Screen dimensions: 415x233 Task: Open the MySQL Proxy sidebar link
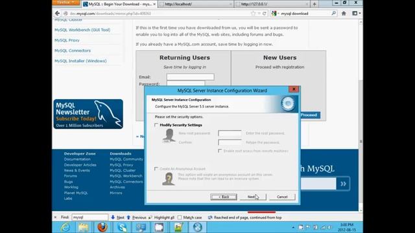tap(67, 40)
